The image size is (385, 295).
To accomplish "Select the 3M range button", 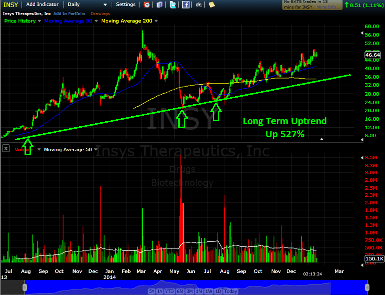I will pyautogui.click(x=190, y=291).
